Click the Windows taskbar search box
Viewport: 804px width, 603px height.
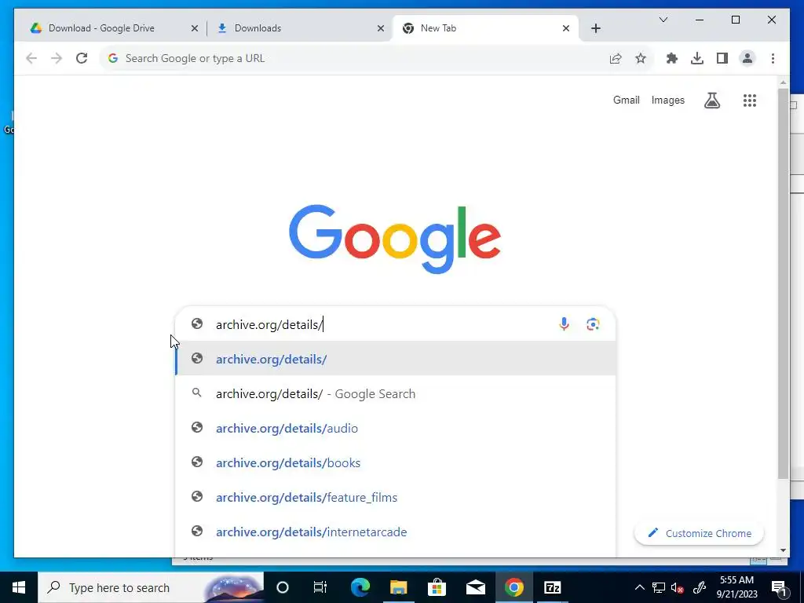click(x=150, y=587)
